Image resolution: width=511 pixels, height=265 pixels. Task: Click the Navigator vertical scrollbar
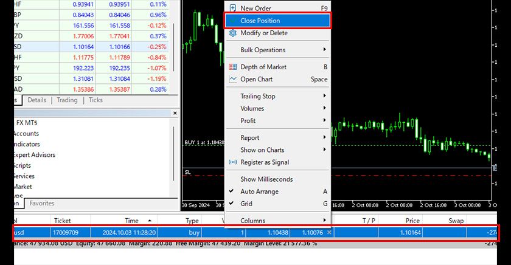[176, 158]
